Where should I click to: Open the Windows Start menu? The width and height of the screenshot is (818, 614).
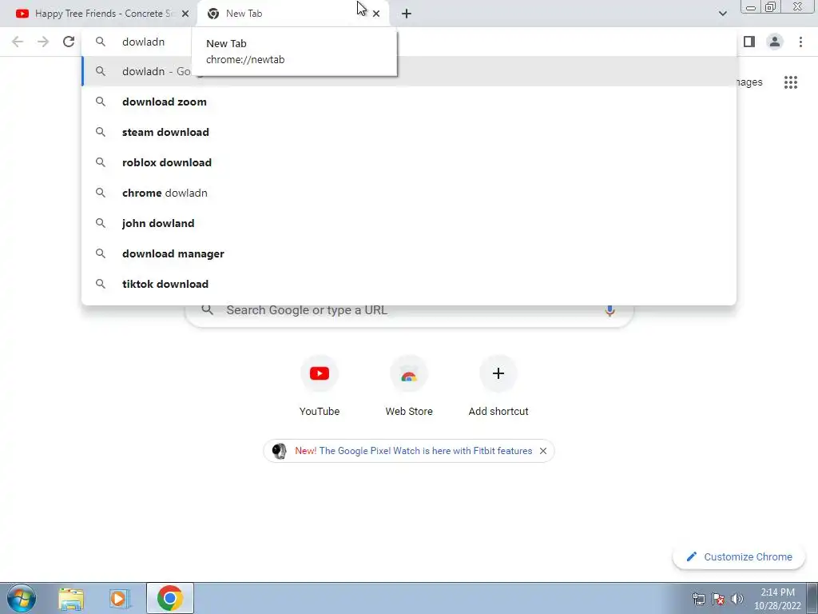click(x=22, y=598)
